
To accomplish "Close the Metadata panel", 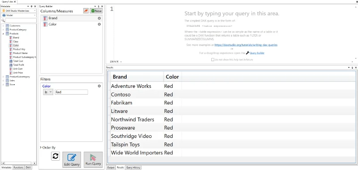I will [35, 6].
